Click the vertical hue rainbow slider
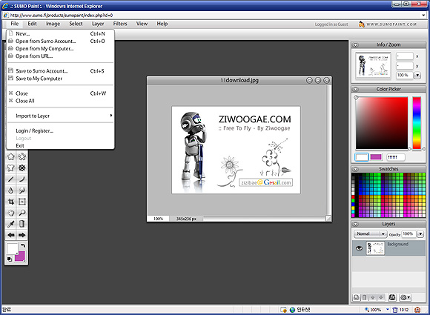 pos(417,123)
